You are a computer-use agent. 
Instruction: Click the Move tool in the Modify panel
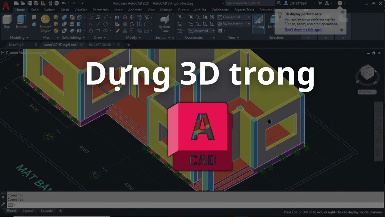pos(132,17)
